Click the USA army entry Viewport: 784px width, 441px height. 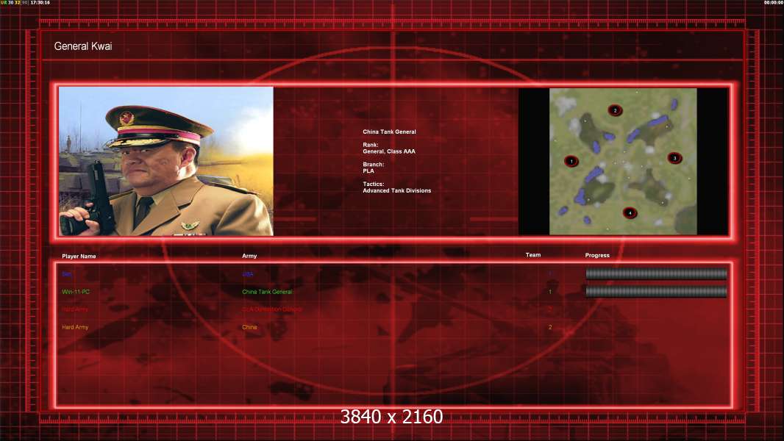click(x=248, y=274)
